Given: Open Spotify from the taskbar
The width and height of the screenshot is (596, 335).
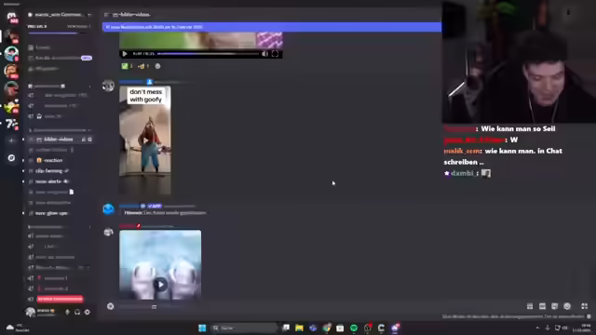Looking at the screenshot, I should (354, 328).
